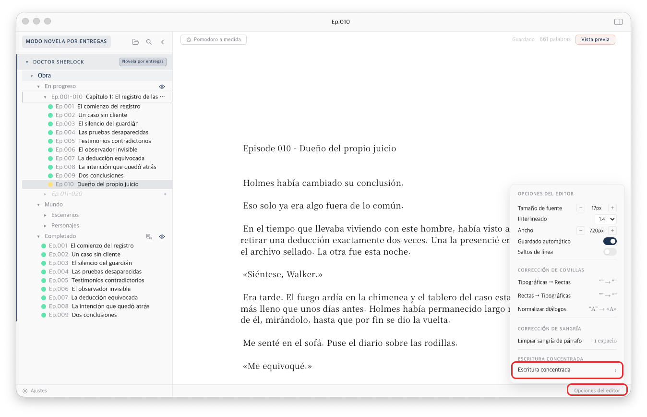Toggle the right panel icon in title bar
Viewport: 647px width, 417px height.
click(x=618, y=22)
